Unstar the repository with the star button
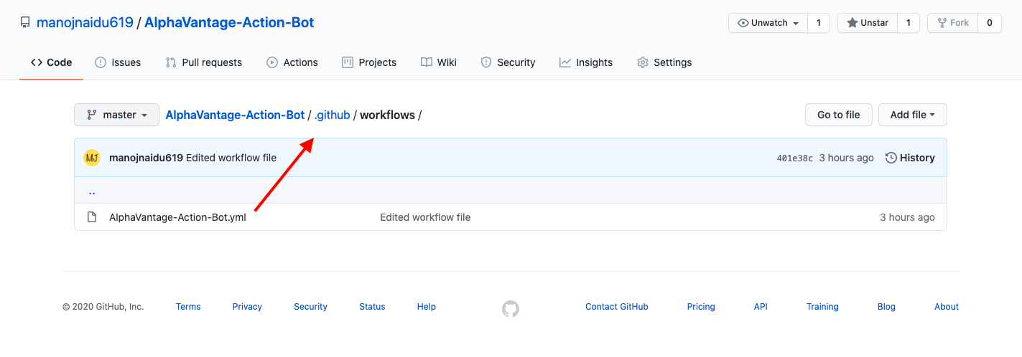Viewport: 1022px width, 357px height. point(867,23)
